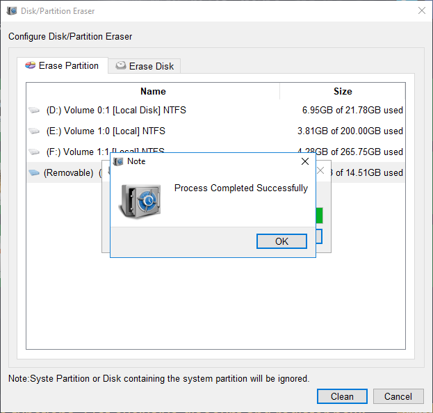Close the Note dialog with X
The height and width of the screenshot is (413, 433).
click(304, 161)
